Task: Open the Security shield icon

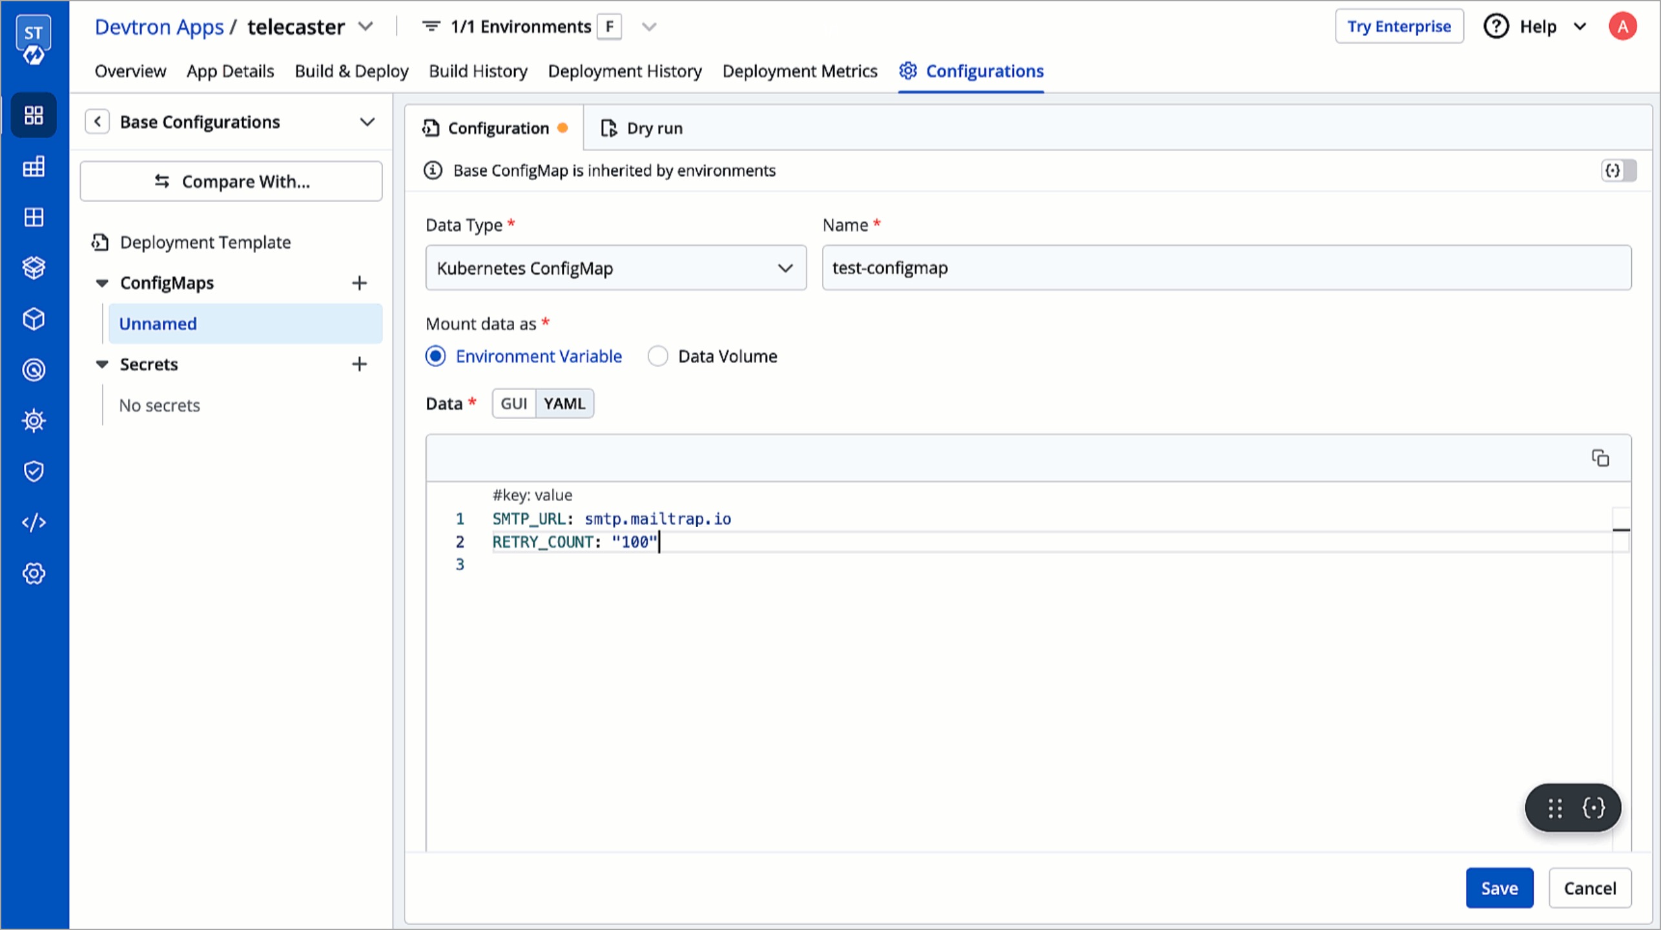Action: [34, 471]
